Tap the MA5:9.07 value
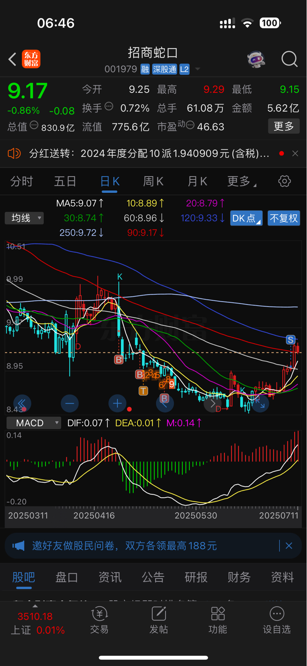The width and height of the screenshot is (307, 666). [80, 203]
